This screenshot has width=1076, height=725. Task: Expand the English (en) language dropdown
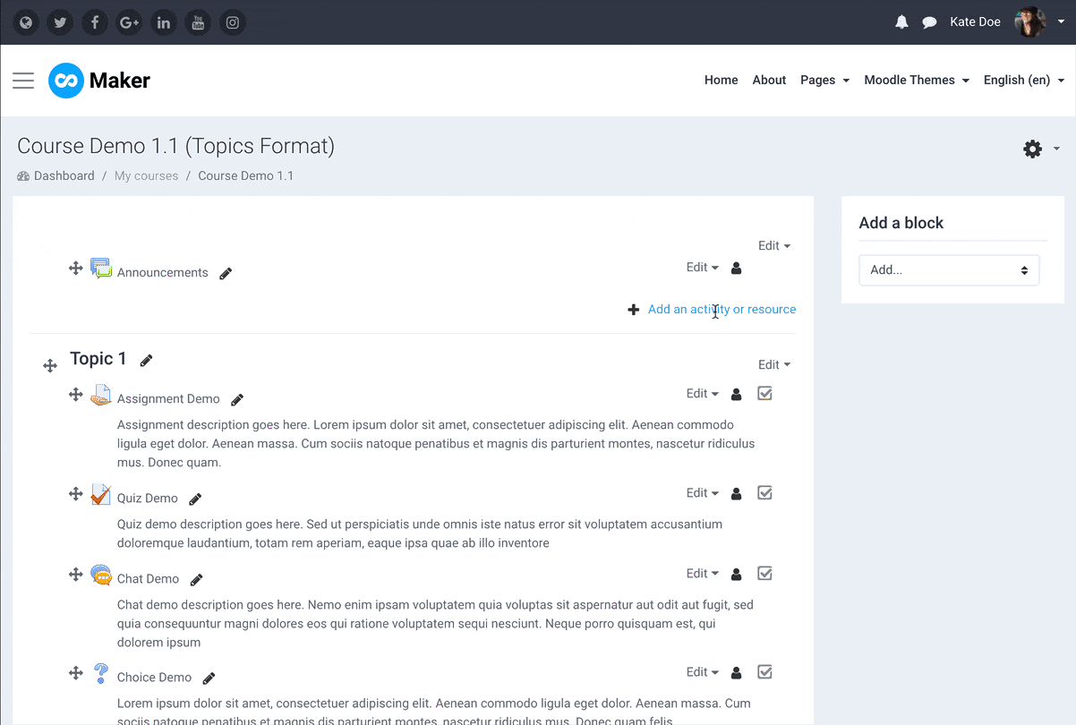click(x=1023, y=80)
